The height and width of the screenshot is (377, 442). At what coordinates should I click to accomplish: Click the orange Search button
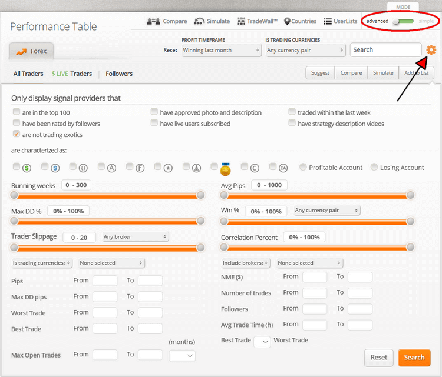pos(414,358)
